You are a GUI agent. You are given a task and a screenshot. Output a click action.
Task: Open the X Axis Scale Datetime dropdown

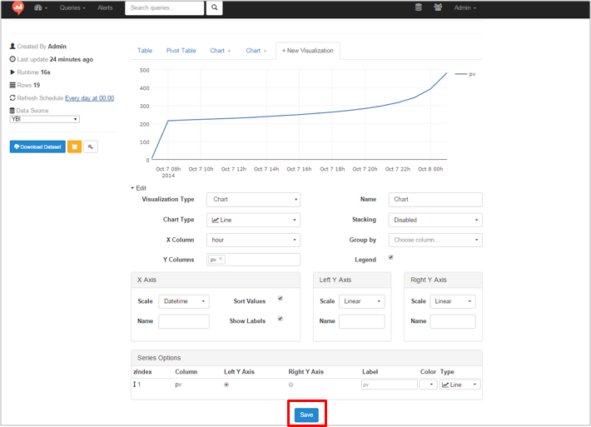pyautogui.click(x=184, y=301)
